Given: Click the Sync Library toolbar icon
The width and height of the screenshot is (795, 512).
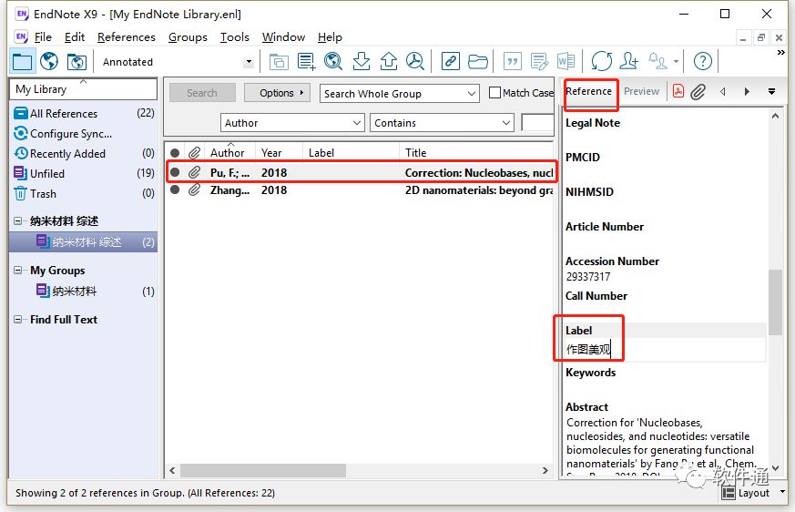Looking at the screenshot, I should [x=601, y=61].
